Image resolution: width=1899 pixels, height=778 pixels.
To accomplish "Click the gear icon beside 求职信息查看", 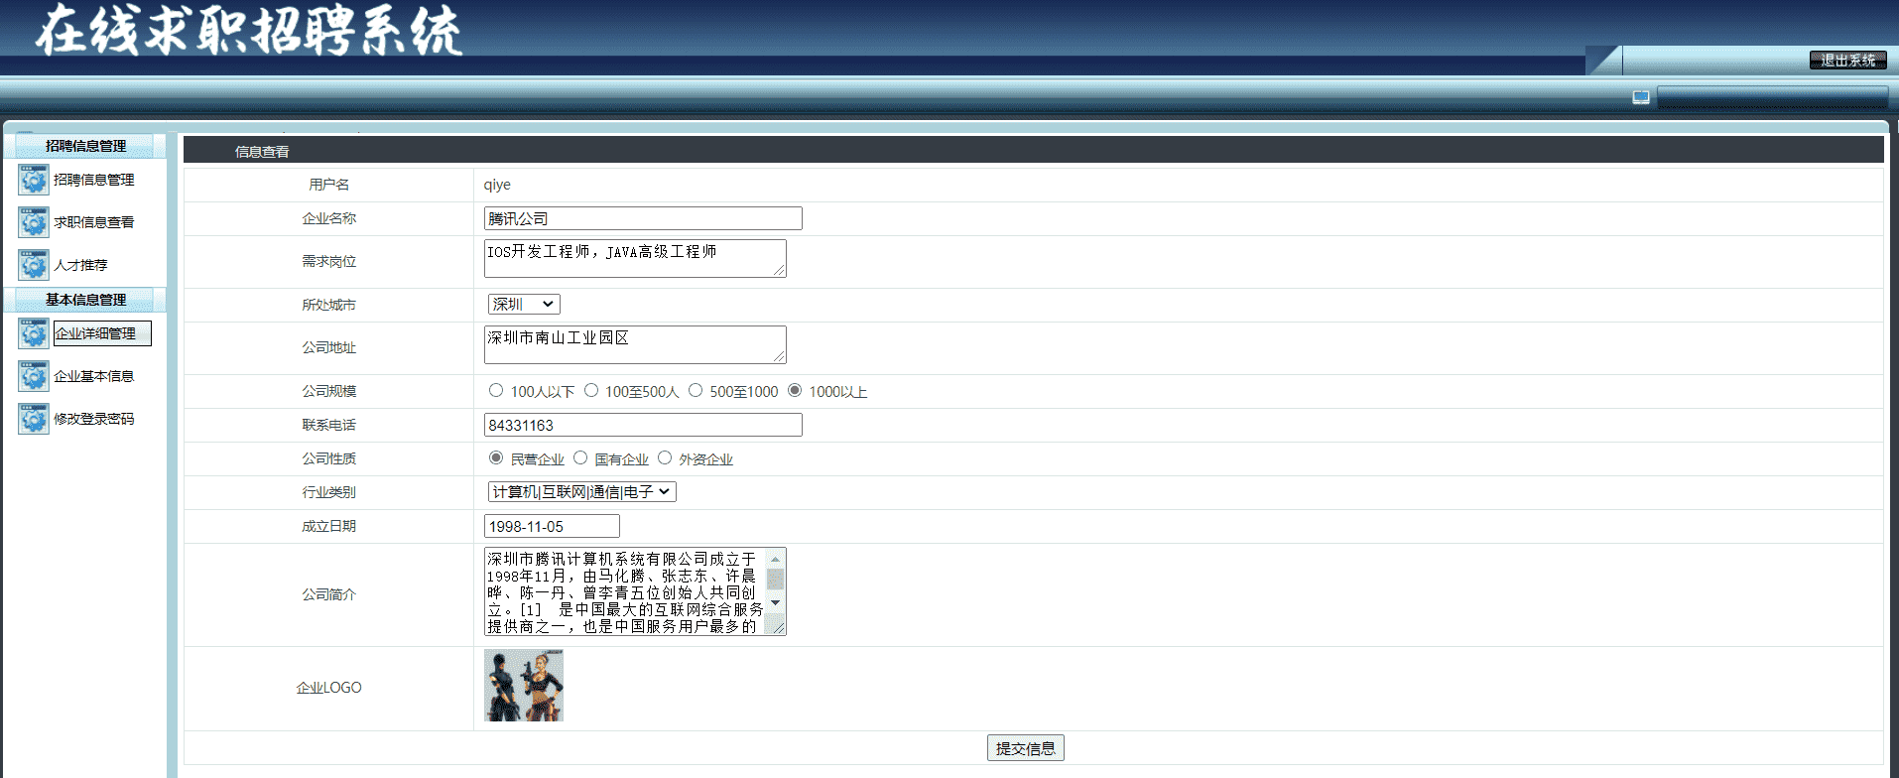I will pos(33,222).
